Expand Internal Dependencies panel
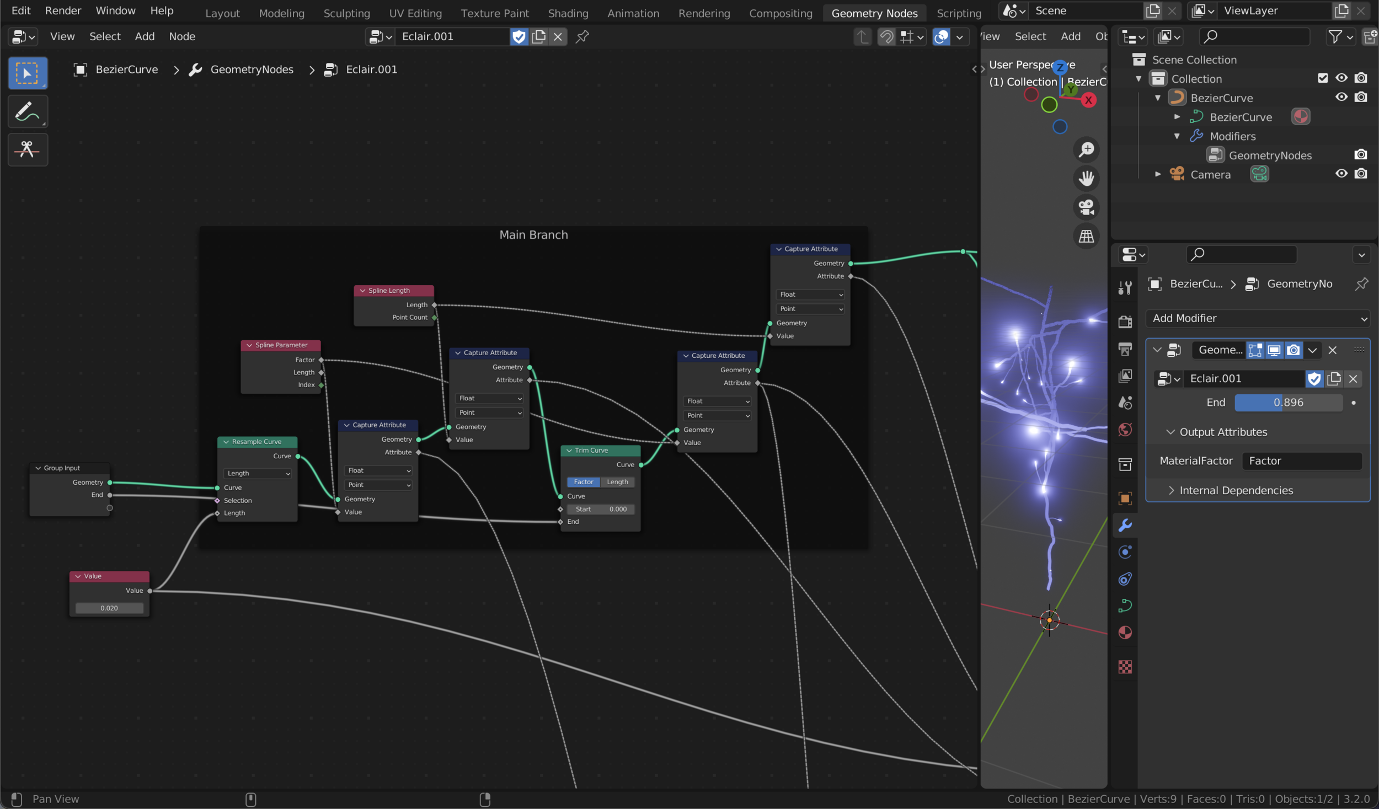This screenshot has width=1379, height=809. click(1236, 490)
